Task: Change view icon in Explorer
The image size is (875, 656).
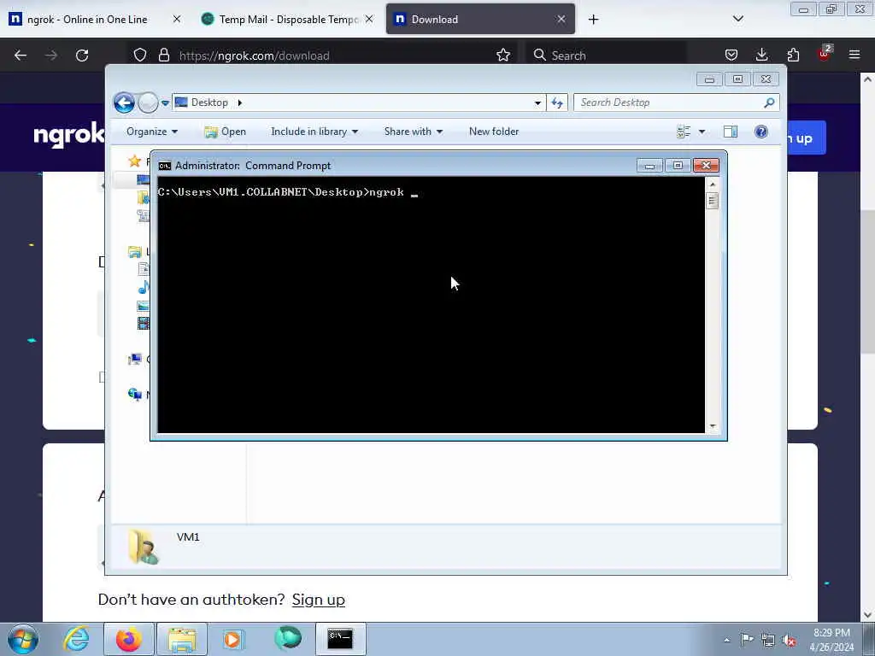Action: (684, 132)
